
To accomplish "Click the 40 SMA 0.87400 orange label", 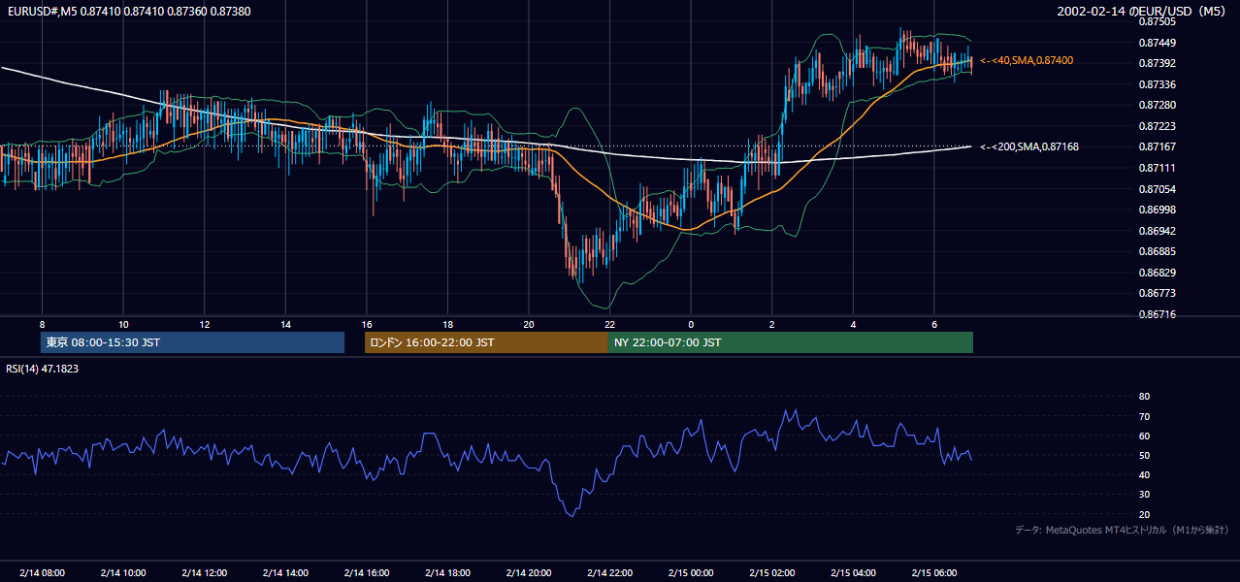I will [1027, 60].
